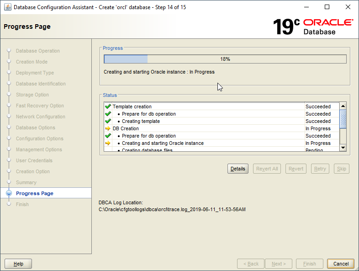Click the DBCA log file path text
The image size is (359, 271).
pyautogui.click(x=172, y=209)
